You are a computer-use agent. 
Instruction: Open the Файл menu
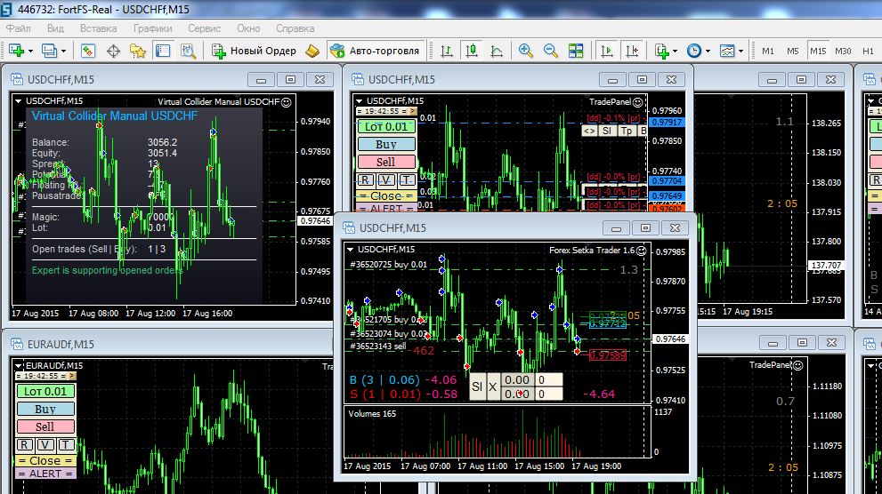coord(19,28)
